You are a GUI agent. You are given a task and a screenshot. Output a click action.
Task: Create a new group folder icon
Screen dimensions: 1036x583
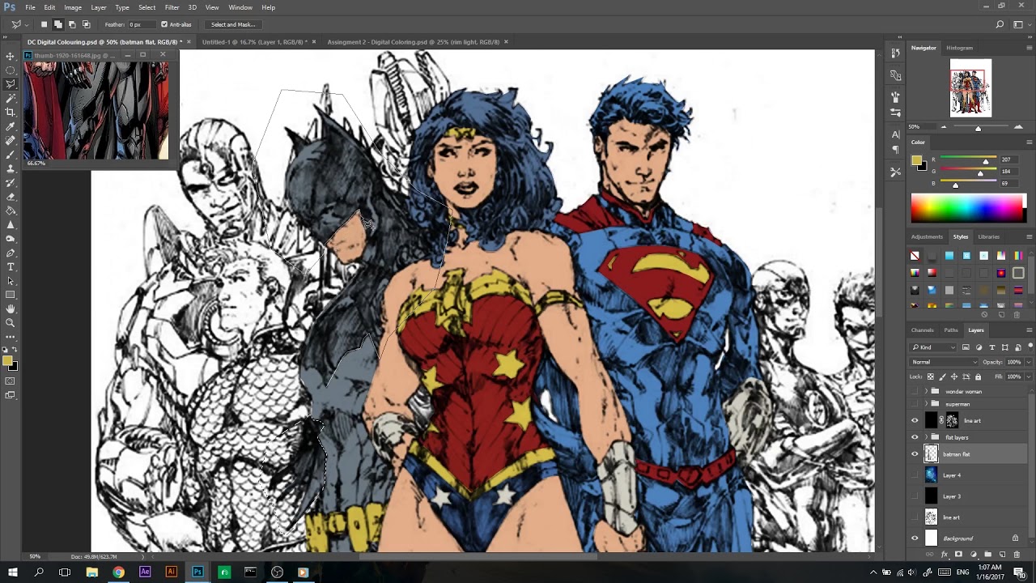[x=988, y=555]
